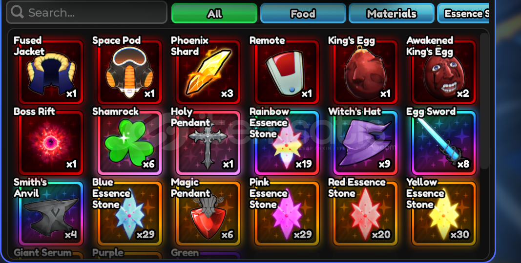Image resolution: width=521 pixels, height=263 pixels.
Task: Click the purple Witch's Hat
Action: pos(365,142)
